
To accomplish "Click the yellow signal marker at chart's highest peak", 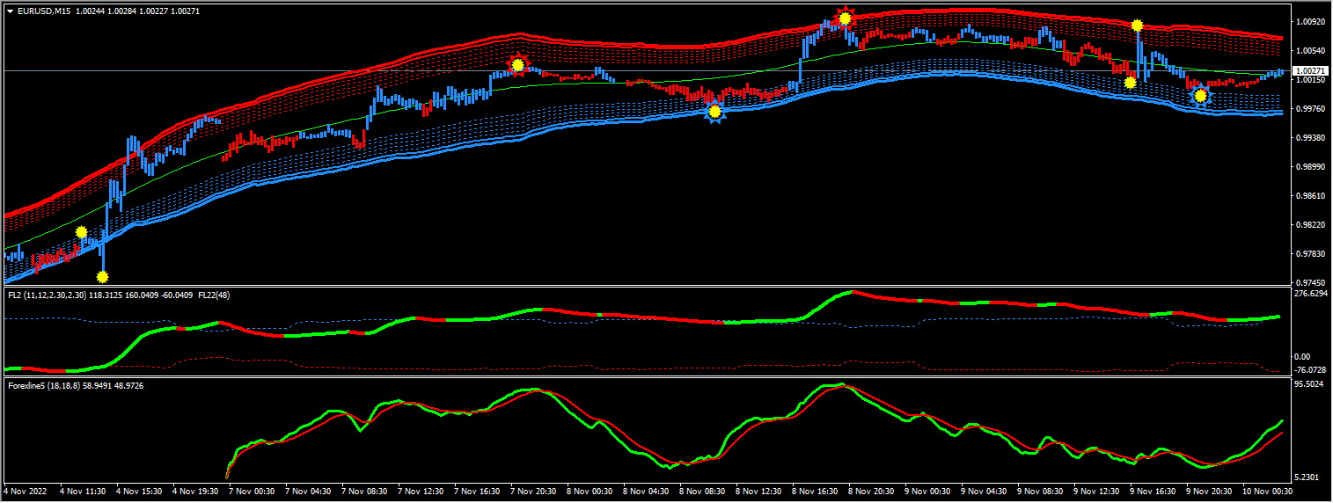I will tap(845, 18).
